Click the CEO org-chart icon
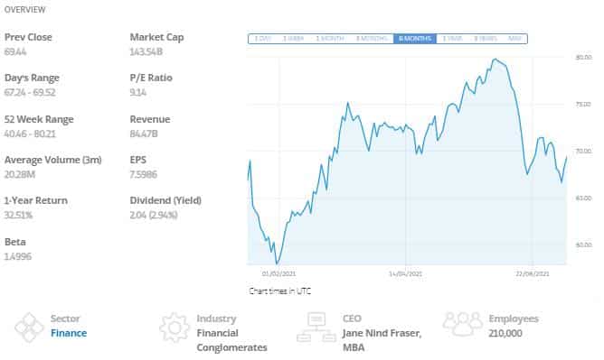604x360 pixels. (x=316, y=328)
